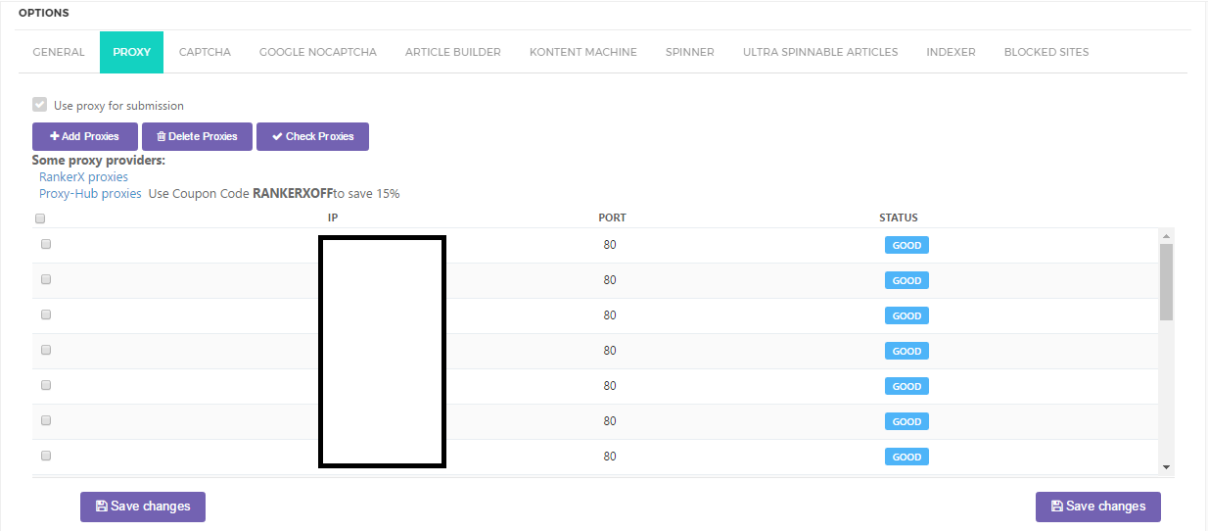Click the GOOD status badge in first row
The width and height of the screenshot is (1208, 531).
click(906, 245)
